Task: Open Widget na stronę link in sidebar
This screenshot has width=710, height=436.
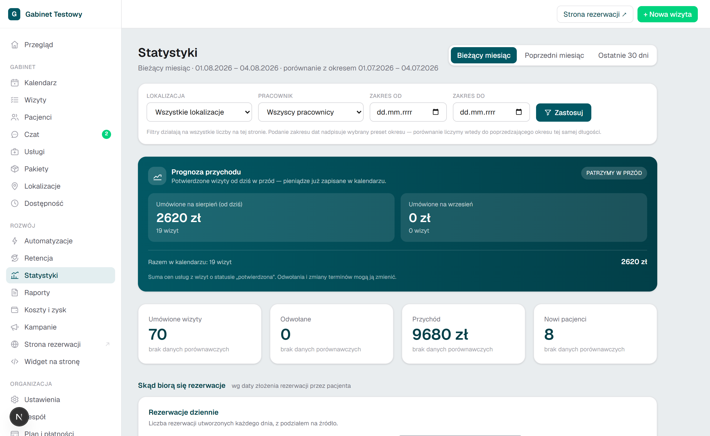Action: [61, 362]
